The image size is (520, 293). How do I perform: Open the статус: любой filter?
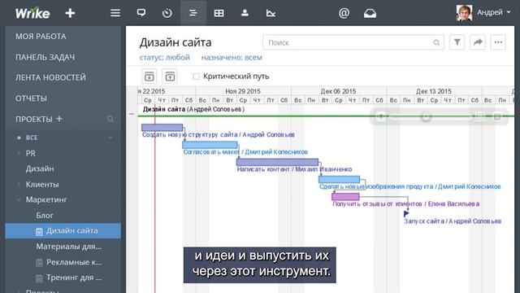[x=164, y=58]
